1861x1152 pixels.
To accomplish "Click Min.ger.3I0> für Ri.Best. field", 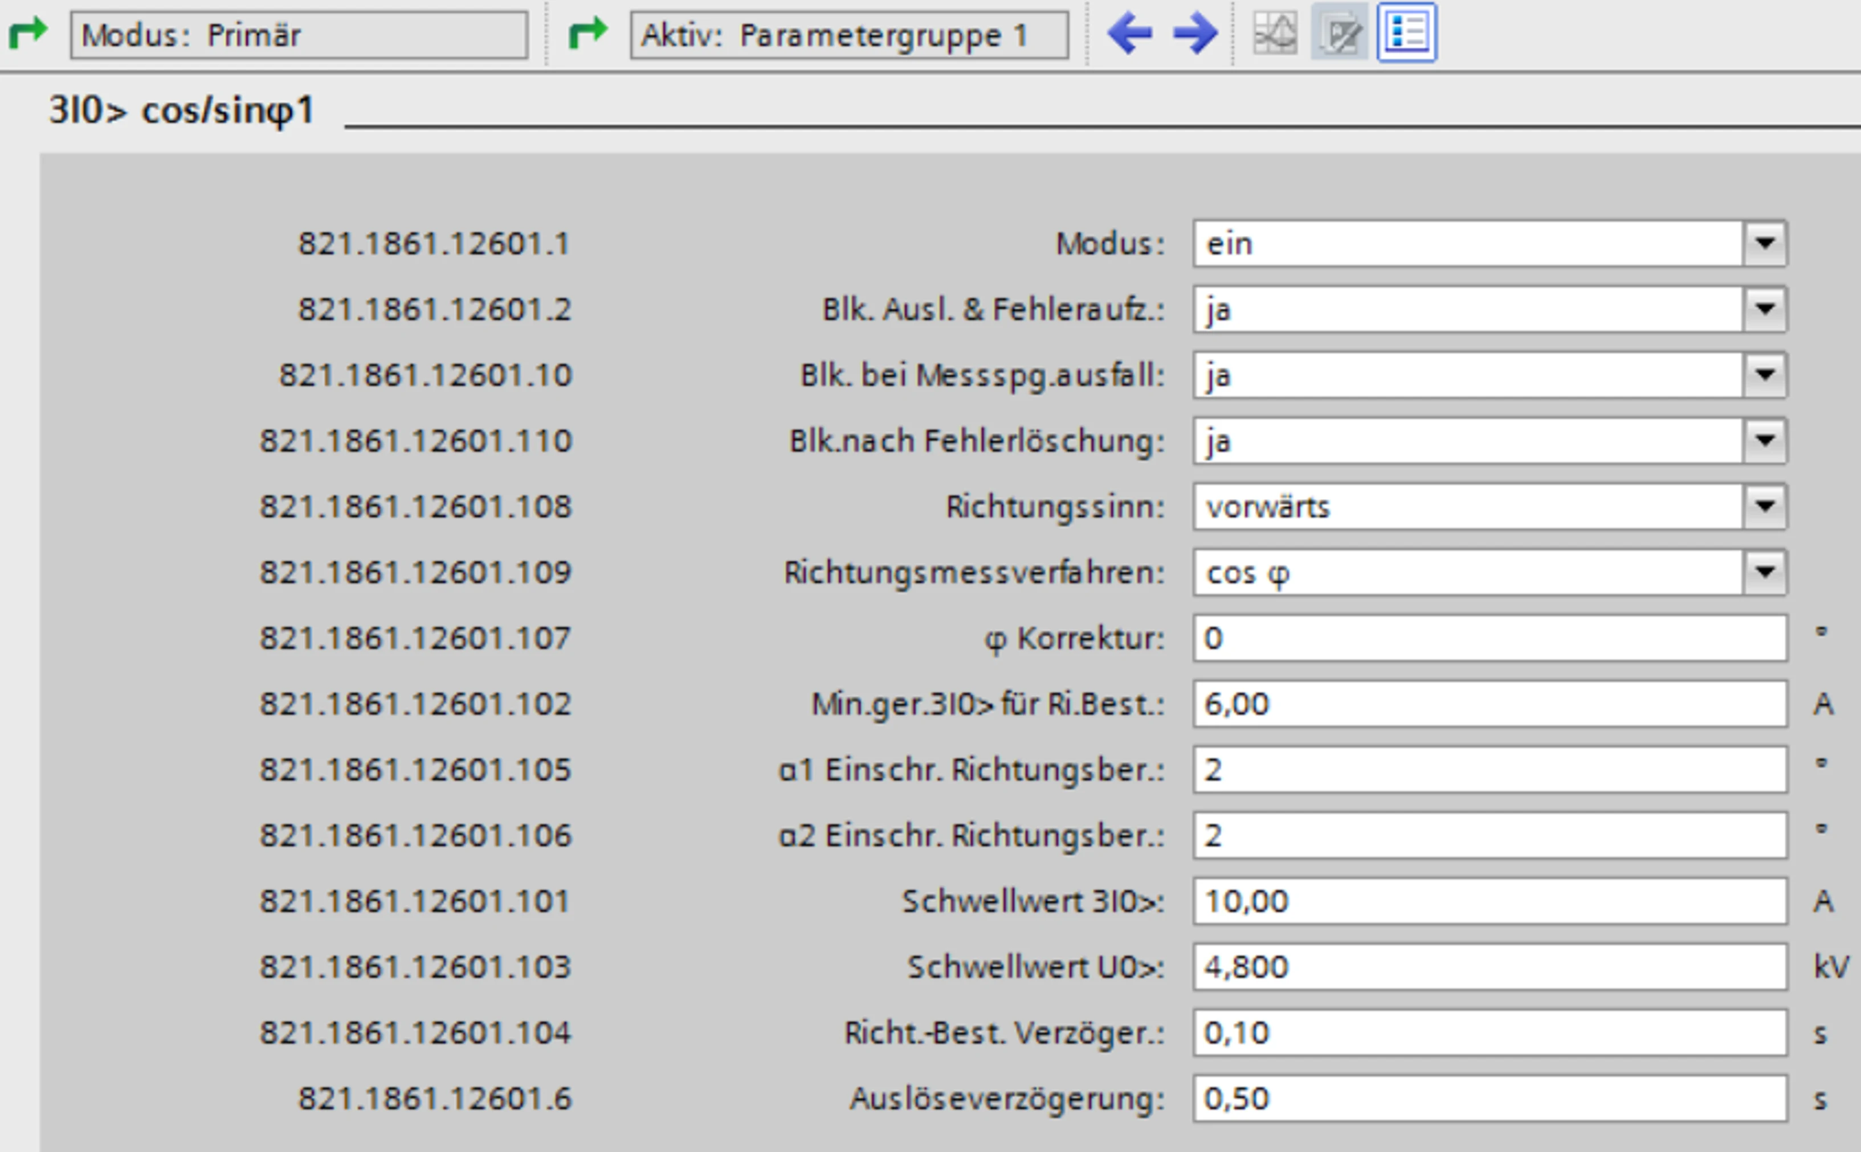I will [x=1488, y=704].
